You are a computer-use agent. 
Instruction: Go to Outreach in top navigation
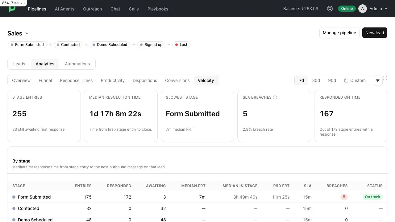[92, 9]
